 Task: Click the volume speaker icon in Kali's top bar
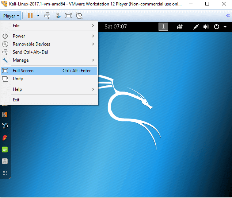(x=206, y=27)
